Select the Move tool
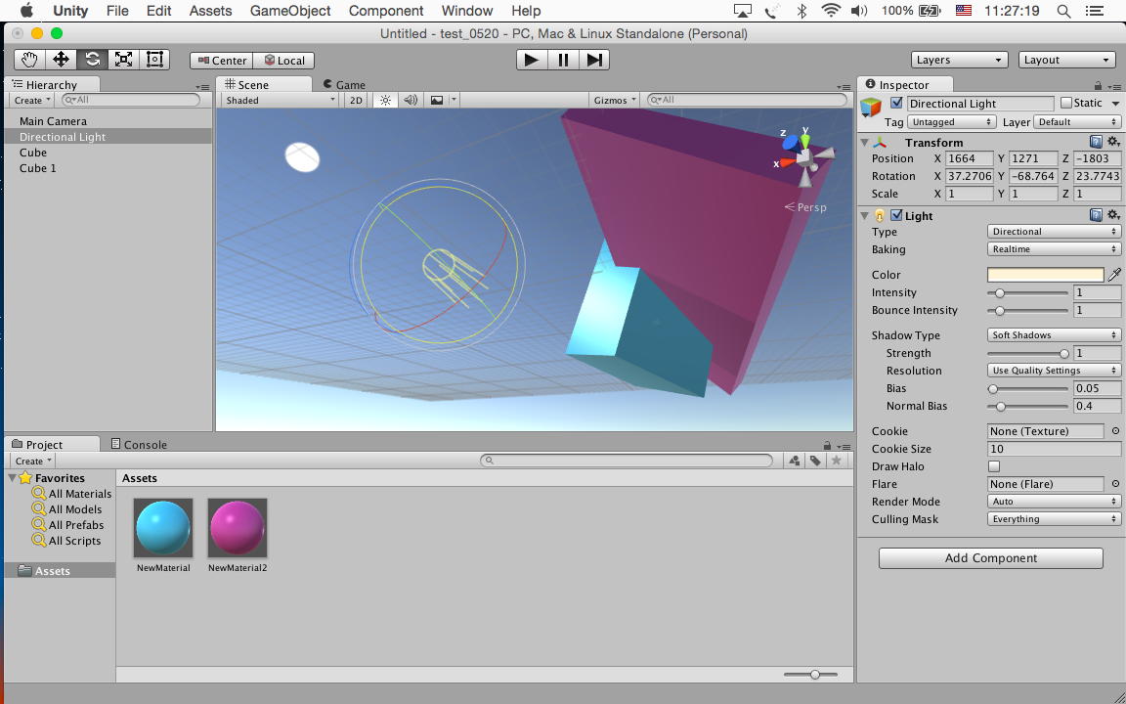1126x704 pixels. pos(61,60)
